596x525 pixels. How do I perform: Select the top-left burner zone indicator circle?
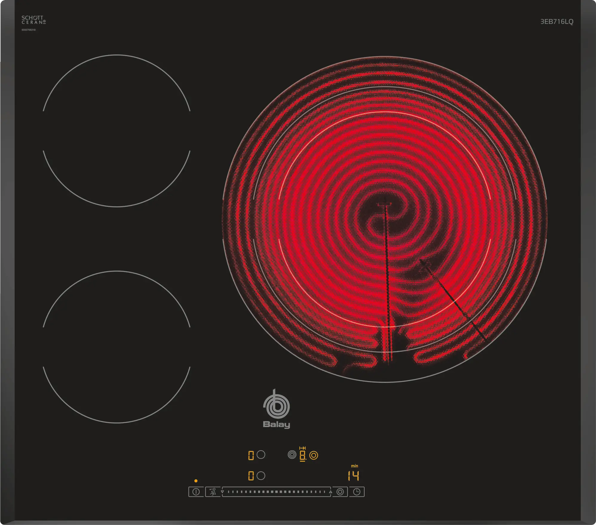[261, 454]
